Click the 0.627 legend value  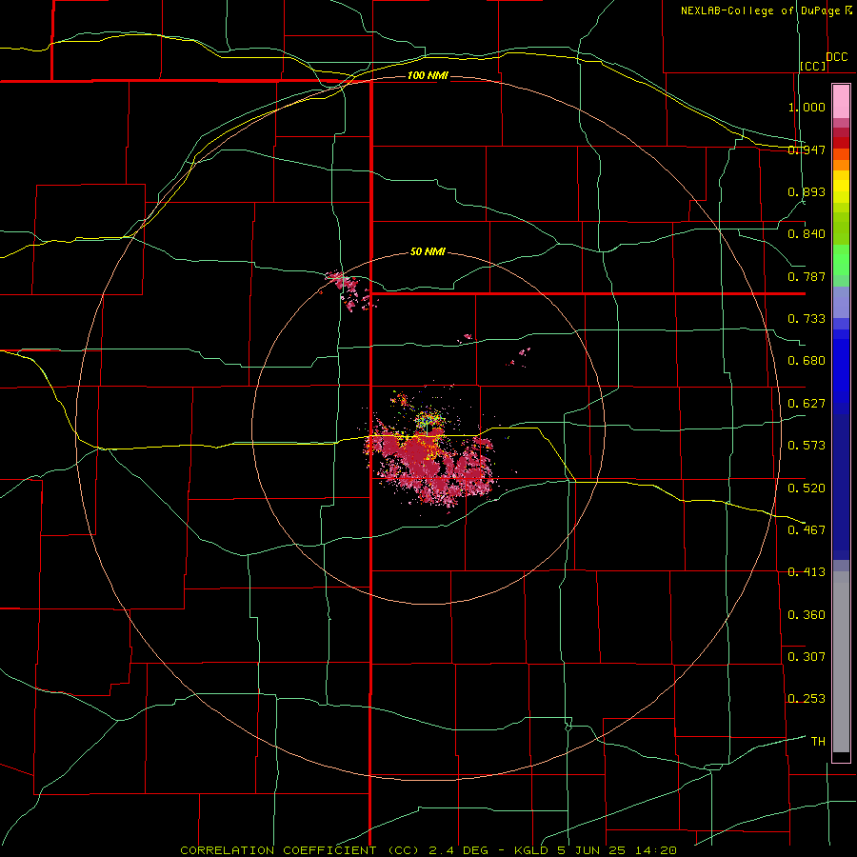(807, 404)
